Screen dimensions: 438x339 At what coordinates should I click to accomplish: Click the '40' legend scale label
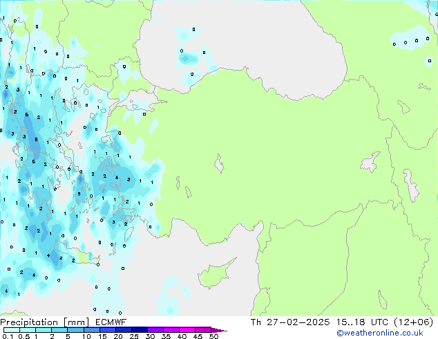182,336
